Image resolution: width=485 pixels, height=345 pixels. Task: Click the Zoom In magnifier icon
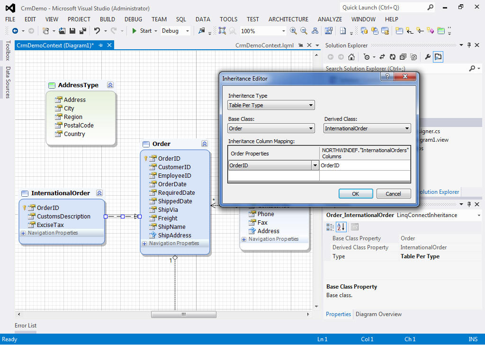(293, 31)
